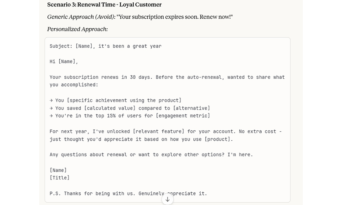Click the "Personalized Approach:" label
The image size is (342, 205).
pyautogui.click(x=77, y=29)
